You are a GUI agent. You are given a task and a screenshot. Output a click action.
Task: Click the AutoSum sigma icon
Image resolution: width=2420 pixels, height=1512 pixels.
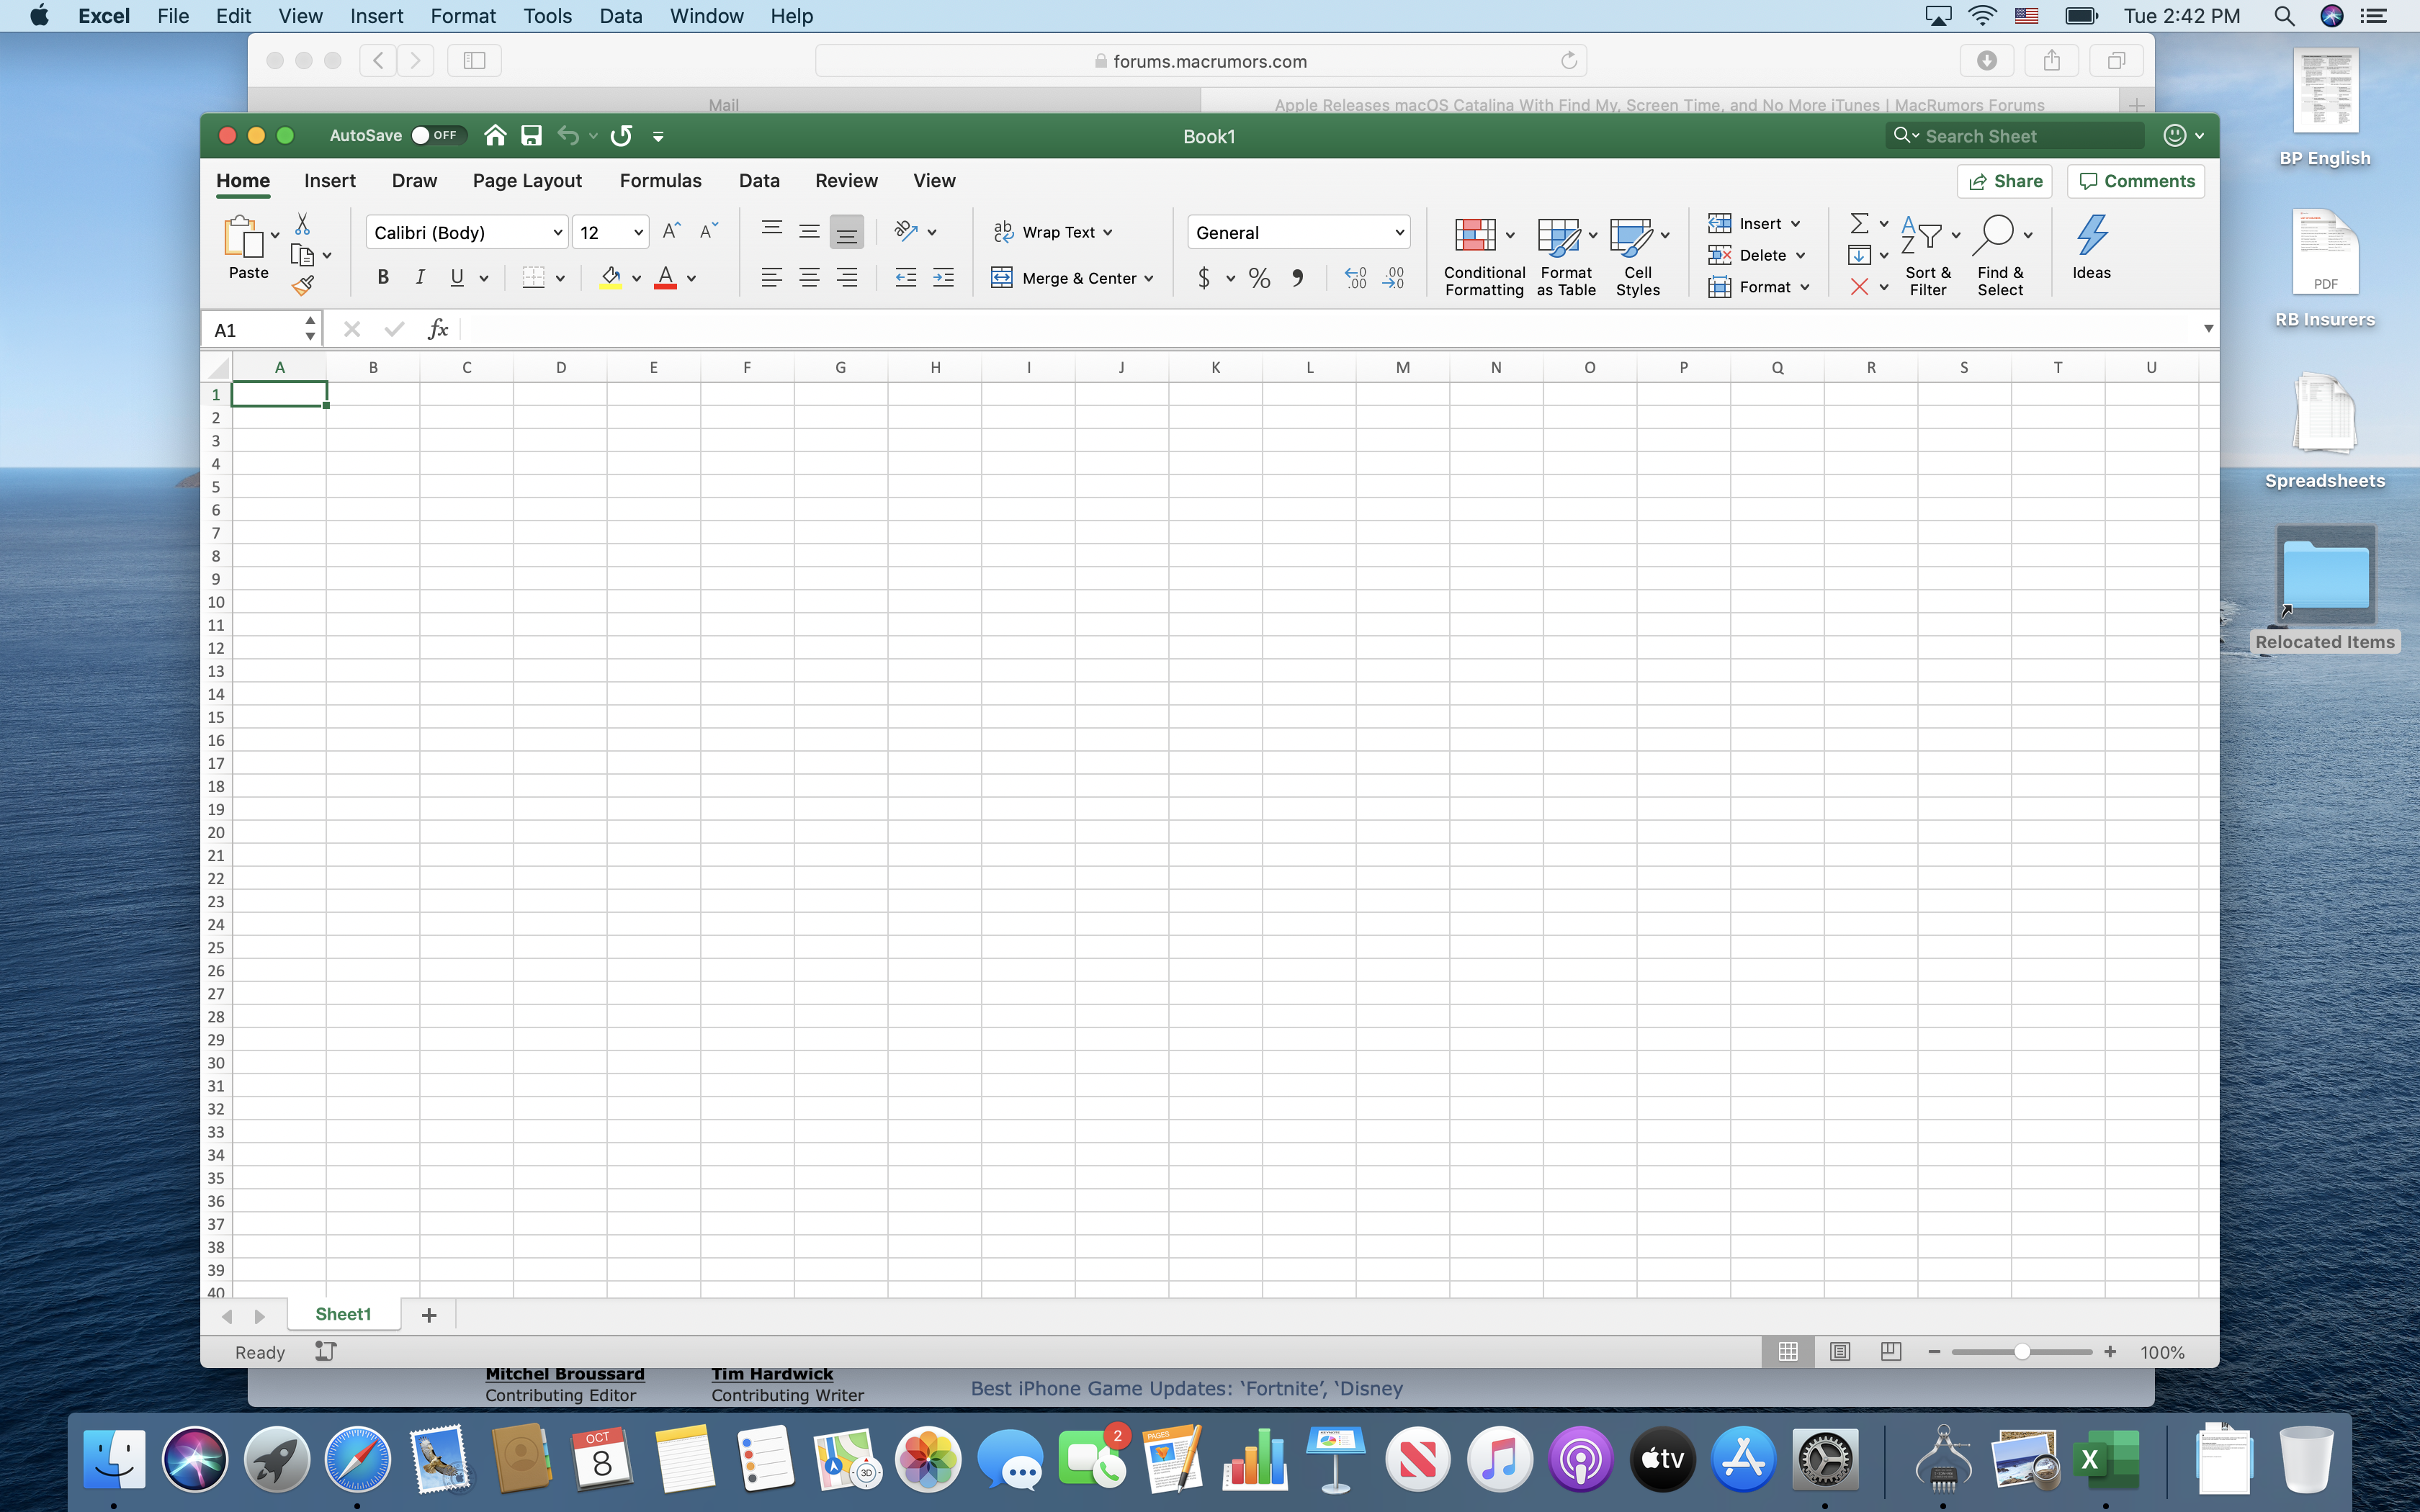pos(1859,223)
